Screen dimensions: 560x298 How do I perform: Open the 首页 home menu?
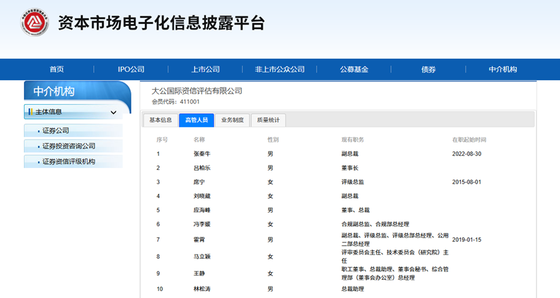(x=57, y=70)
